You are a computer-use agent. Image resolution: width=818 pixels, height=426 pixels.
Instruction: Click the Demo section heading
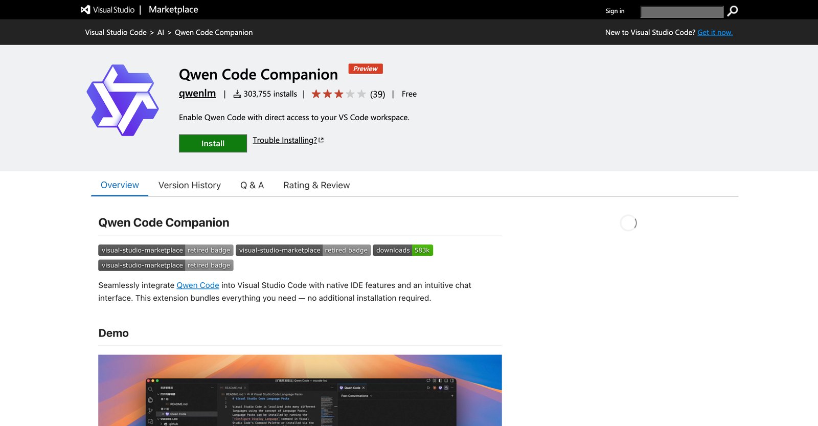tap(113, 333)
